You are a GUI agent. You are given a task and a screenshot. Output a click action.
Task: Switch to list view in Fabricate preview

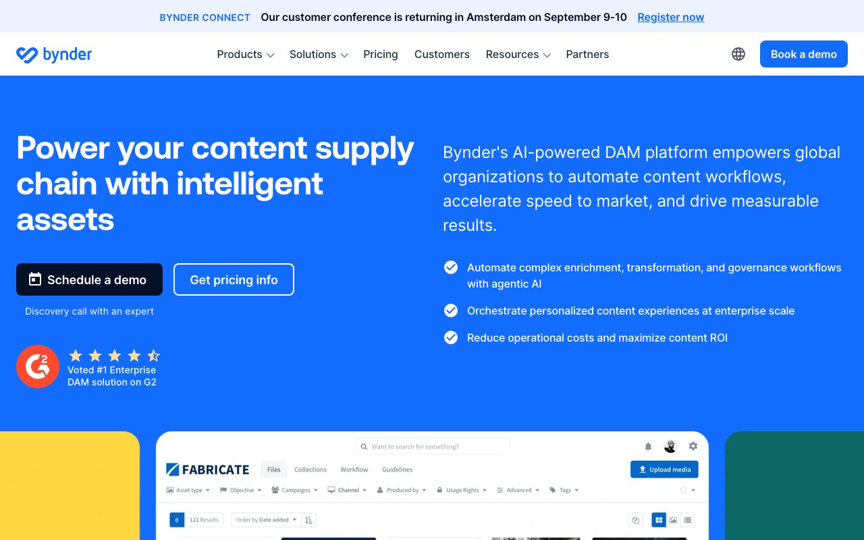[x=688, y=520]
